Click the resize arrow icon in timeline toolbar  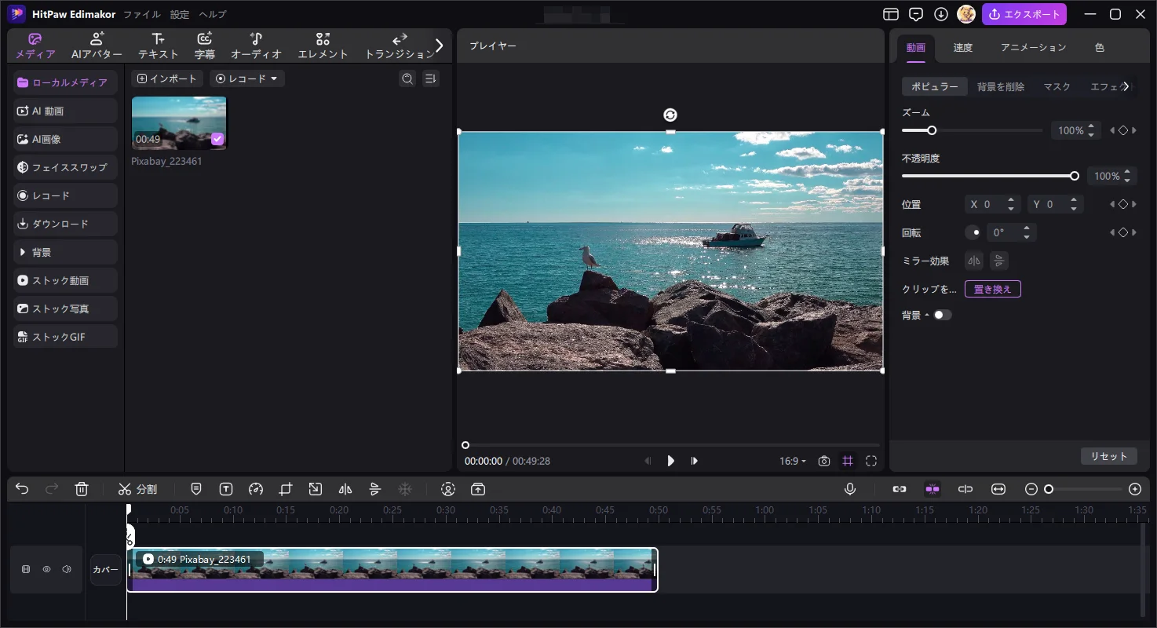(315, 489)
